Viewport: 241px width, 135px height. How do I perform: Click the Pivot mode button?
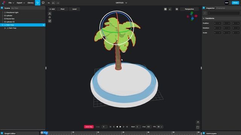click(63, 9)
